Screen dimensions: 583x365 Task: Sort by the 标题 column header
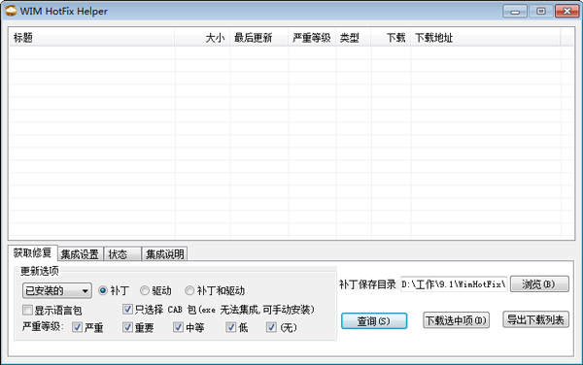click(x=92, y=38)
